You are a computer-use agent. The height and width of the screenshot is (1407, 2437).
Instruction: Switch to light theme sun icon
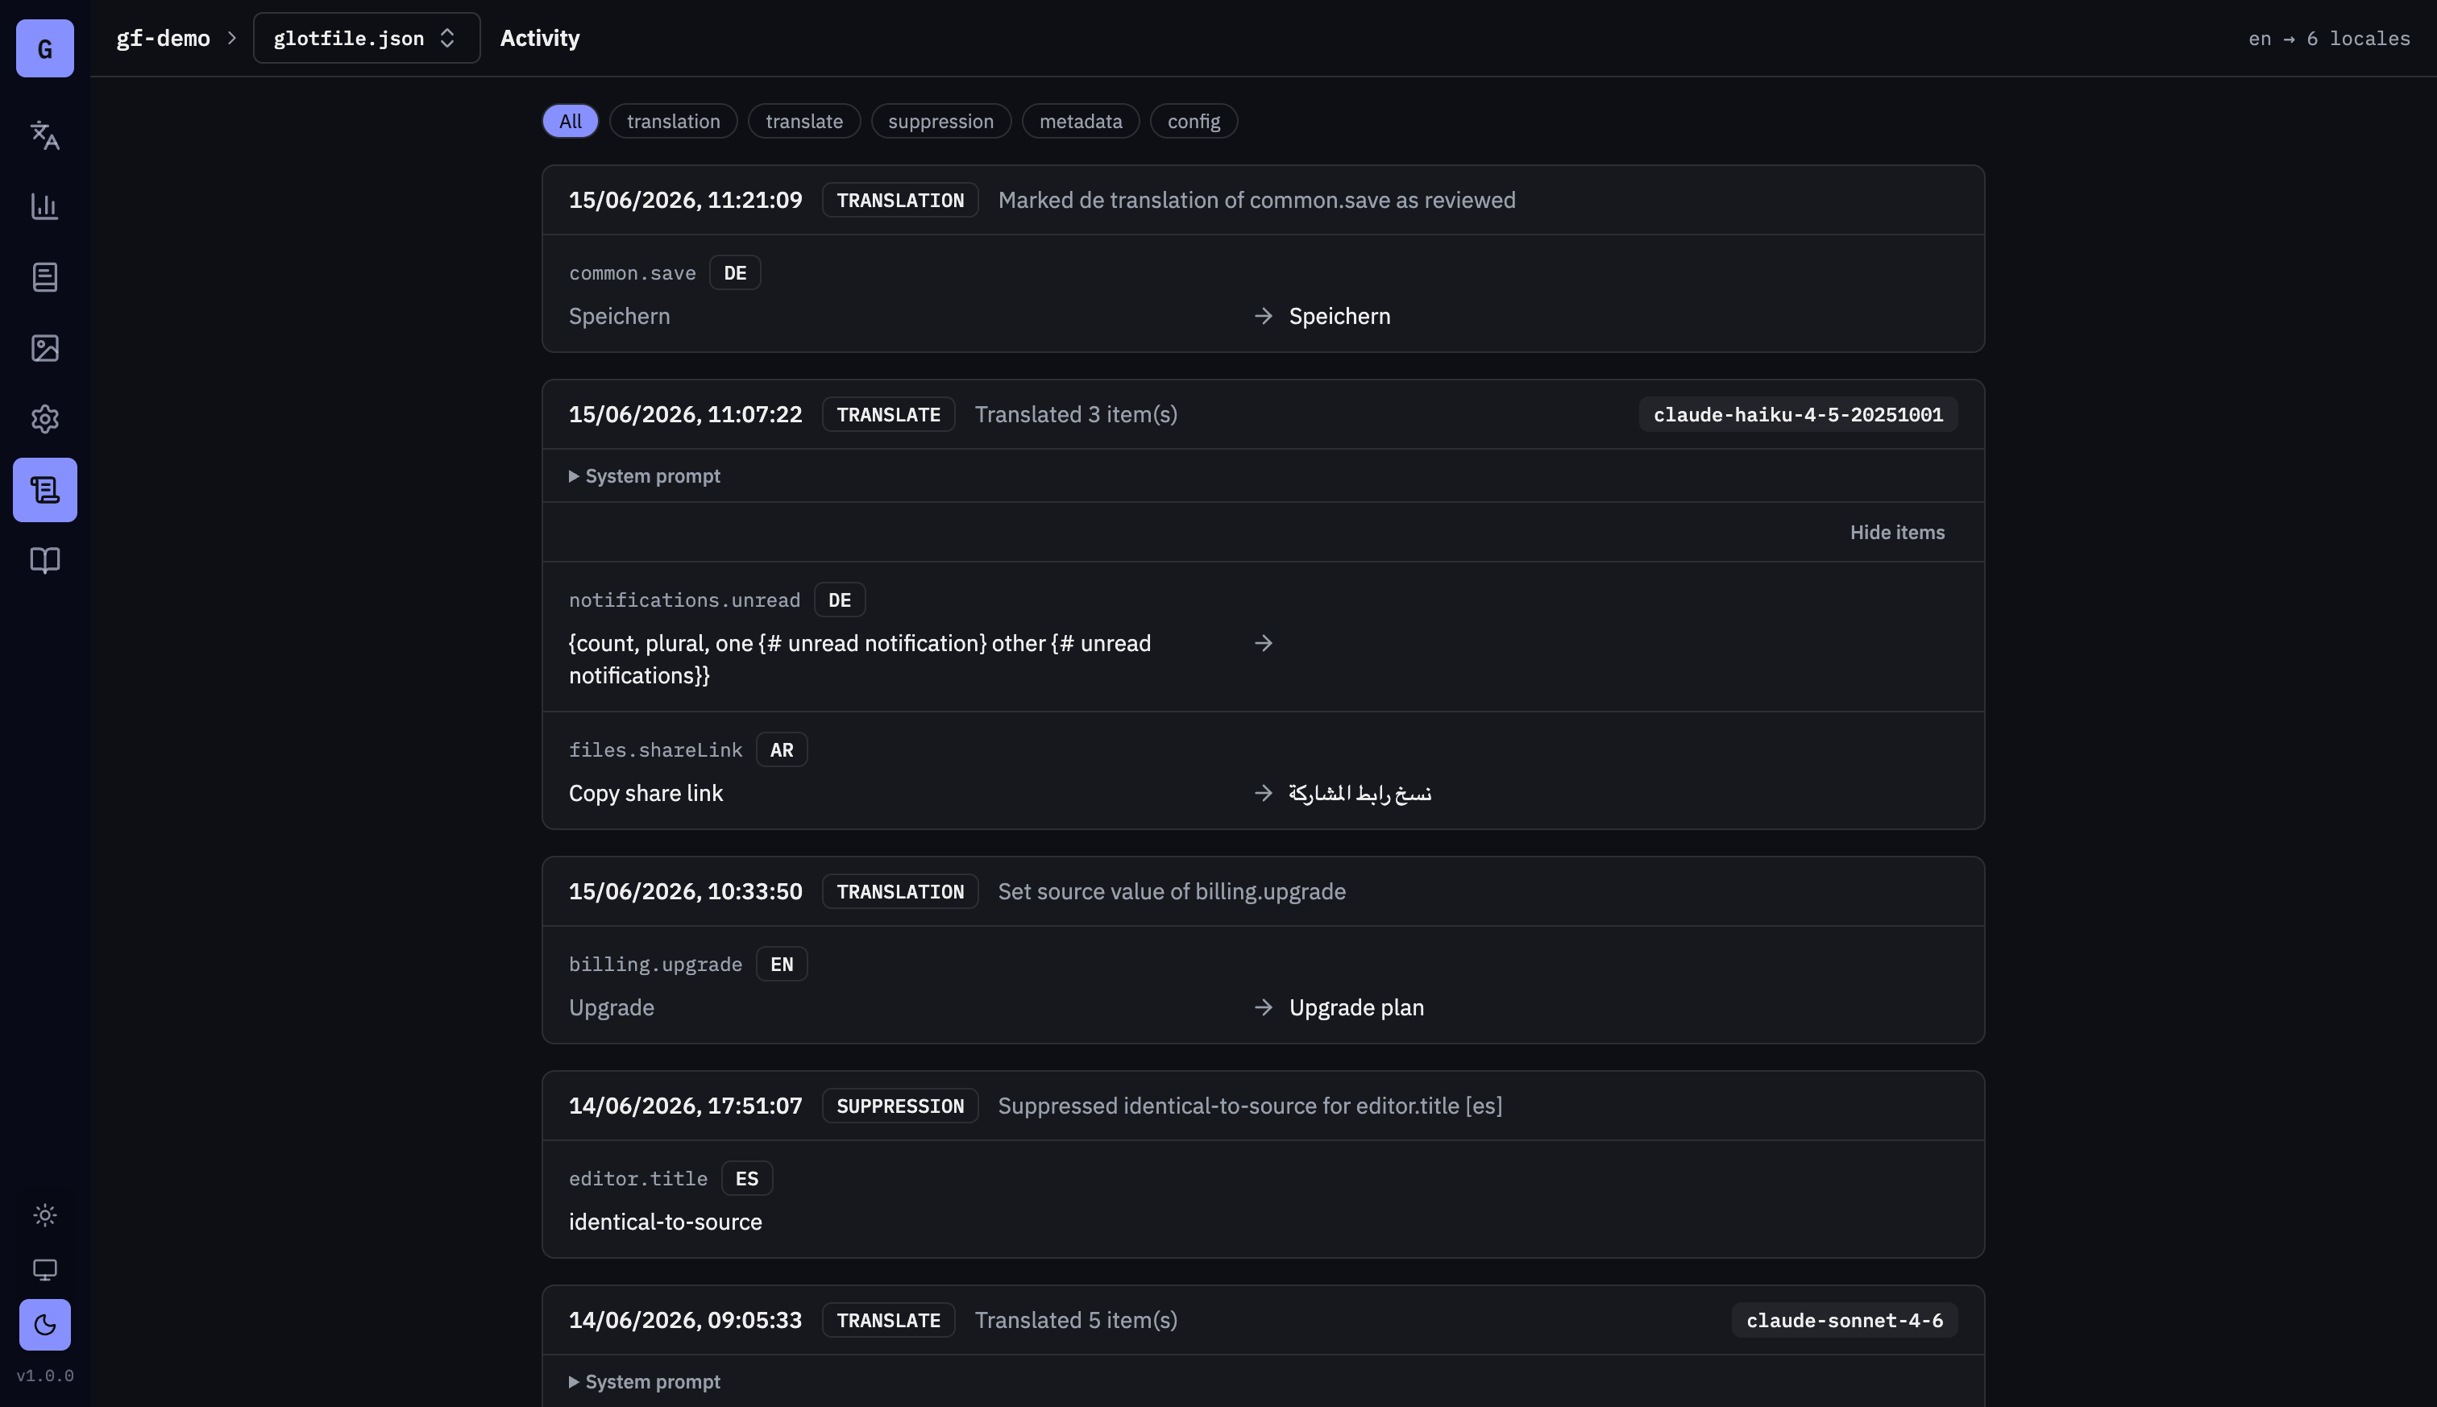(x=44, y=1214)
